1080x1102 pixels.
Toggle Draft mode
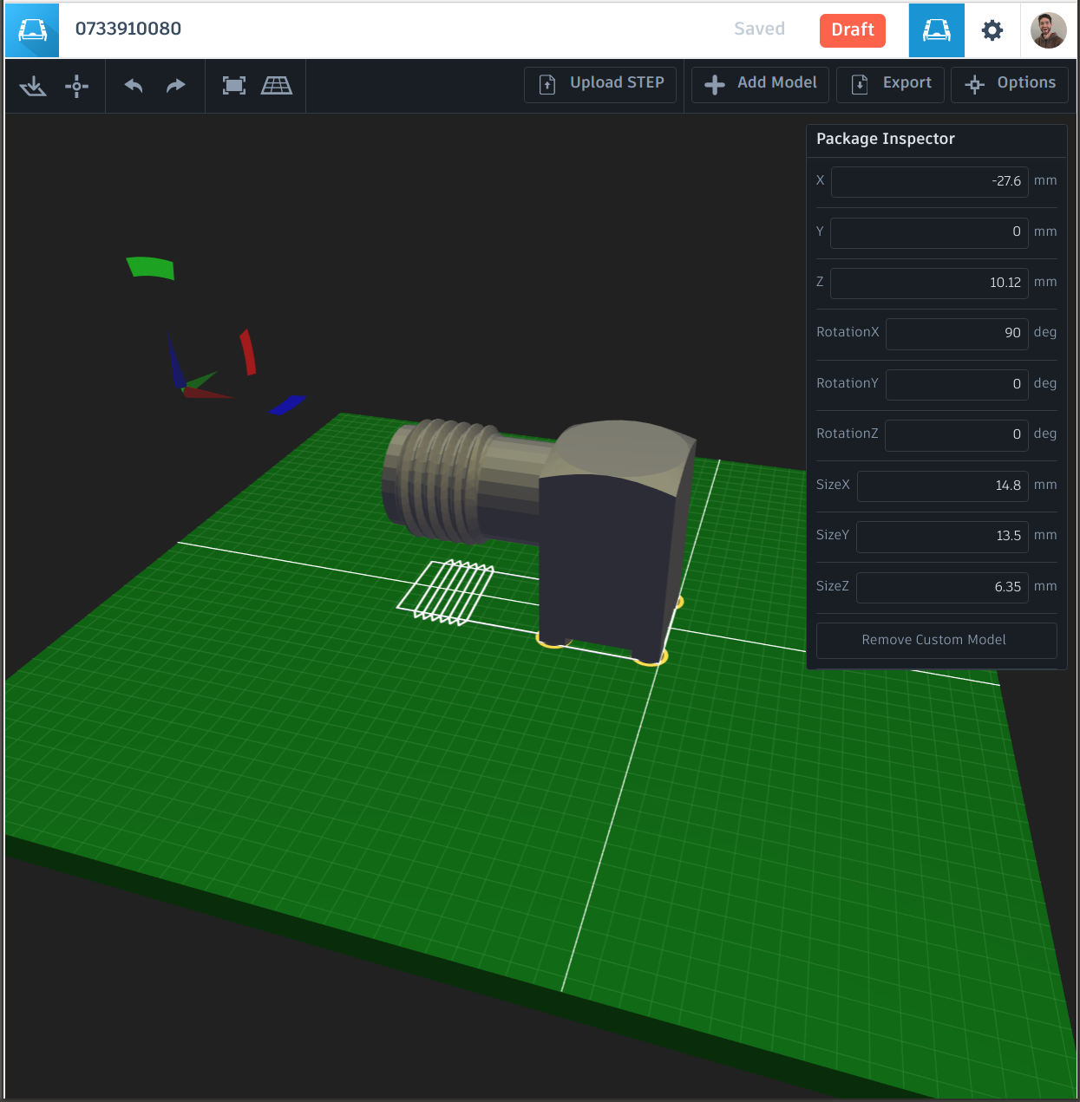[x=852, y=29]
